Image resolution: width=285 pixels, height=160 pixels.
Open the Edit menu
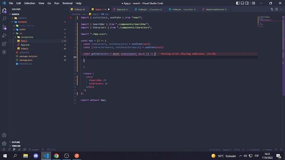[19, 3]
